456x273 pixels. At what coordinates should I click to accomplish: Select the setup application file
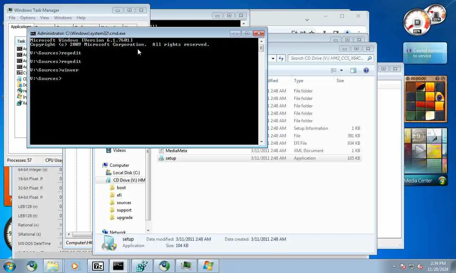tap(259, 158)
